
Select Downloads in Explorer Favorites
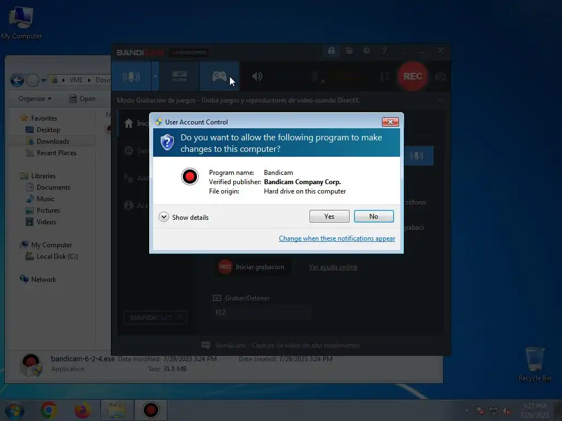[47, 141]
